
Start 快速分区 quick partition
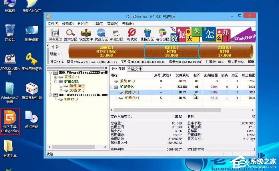101,35
